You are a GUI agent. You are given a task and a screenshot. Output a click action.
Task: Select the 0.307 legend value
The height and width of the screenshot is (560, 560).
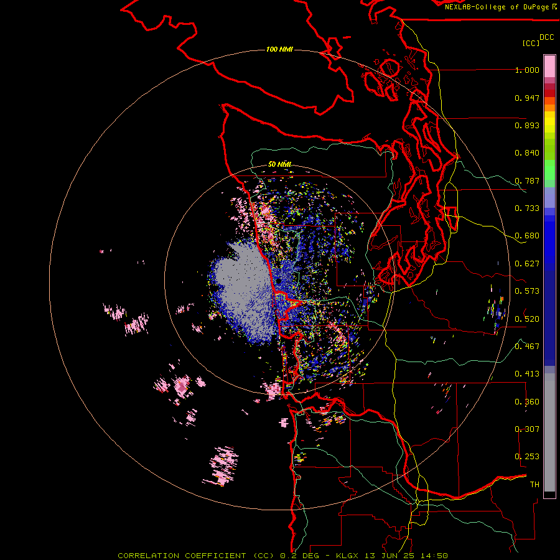click(x=527, y=429)
